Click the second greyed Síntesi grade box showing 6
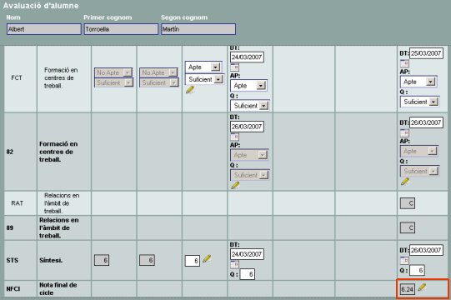Screen dimensions: 451x300 tap(147, 260)
